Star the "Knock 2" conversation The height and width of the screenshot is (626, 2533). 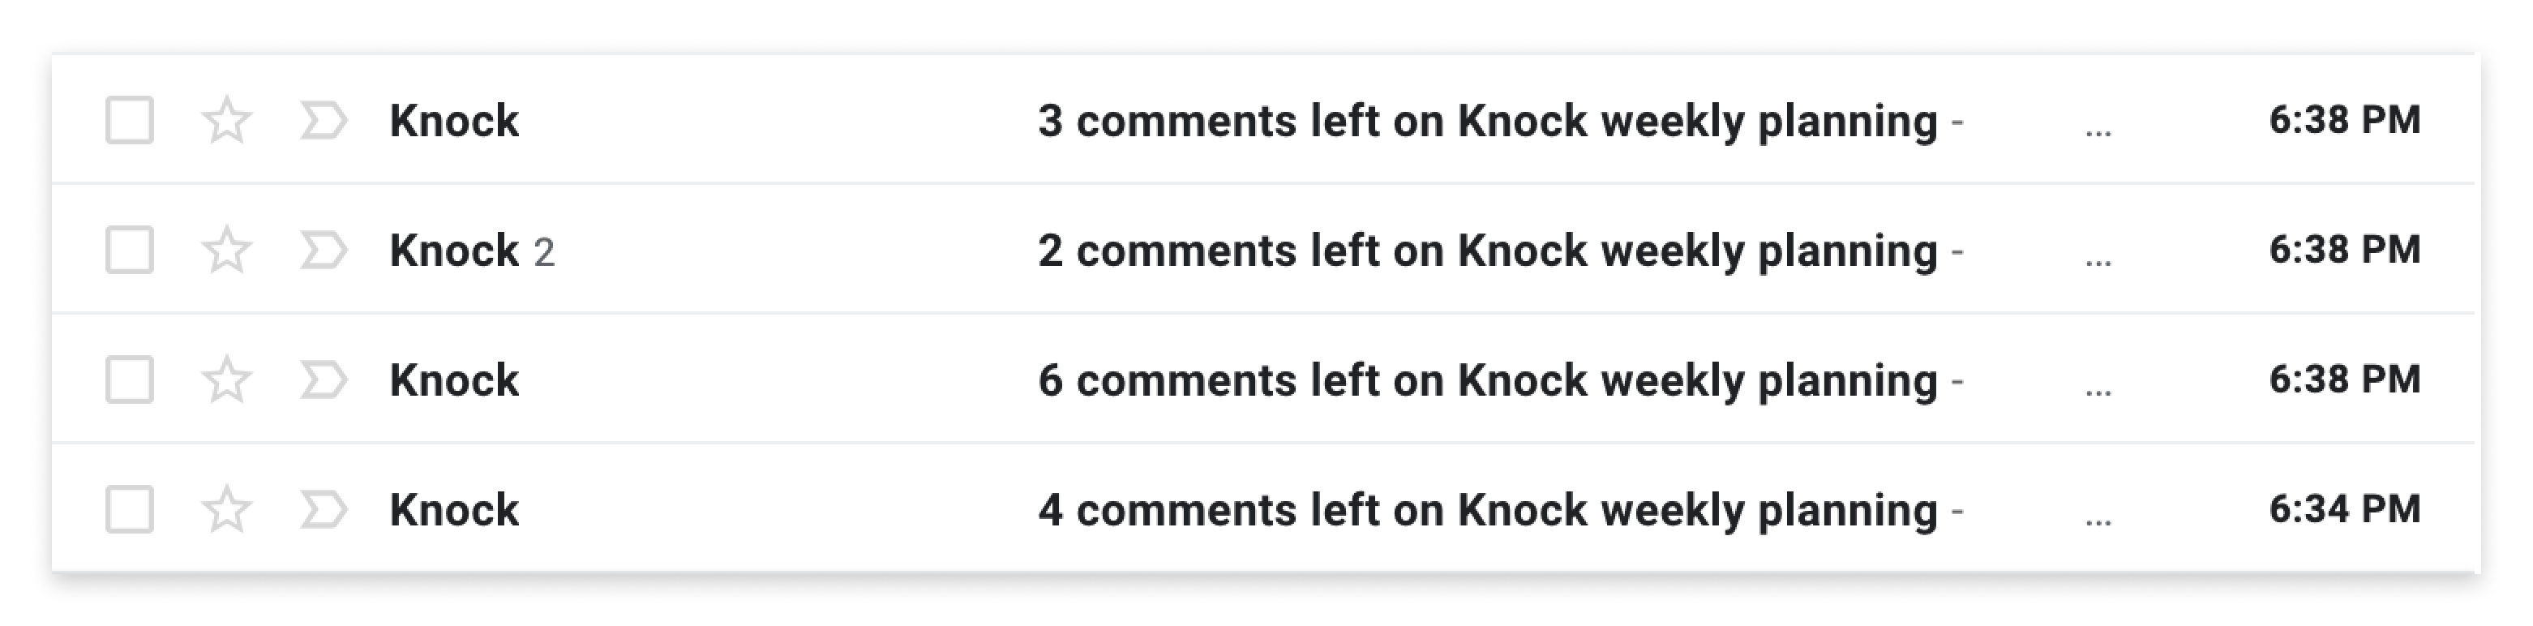(x=228, y=250)
